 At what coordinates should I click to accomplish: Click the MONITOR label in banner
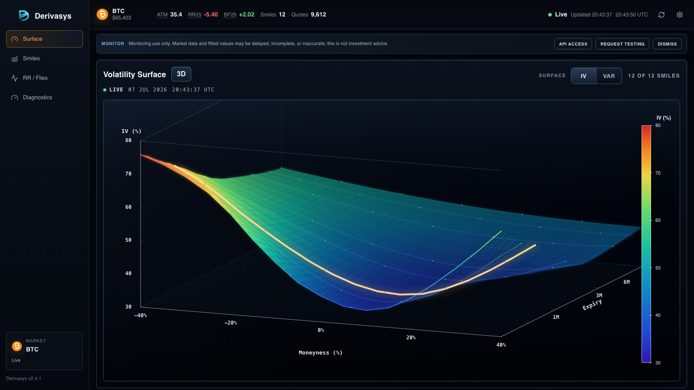(x=113, y=44)
